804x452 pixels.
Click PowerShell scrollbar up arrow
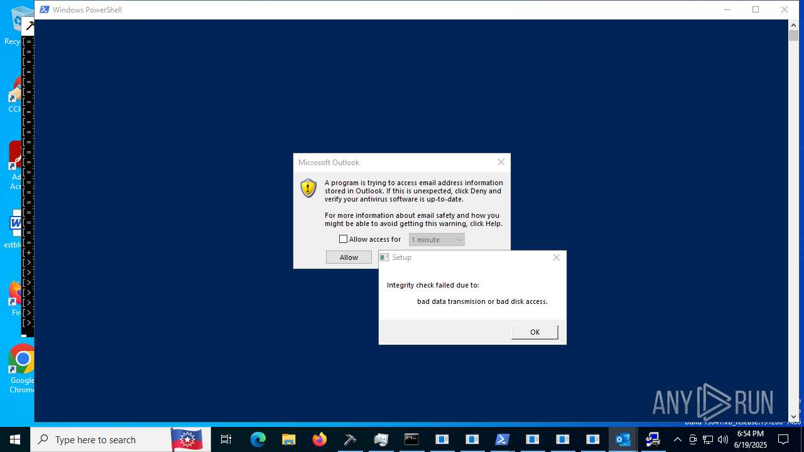[x=793, y=24]
